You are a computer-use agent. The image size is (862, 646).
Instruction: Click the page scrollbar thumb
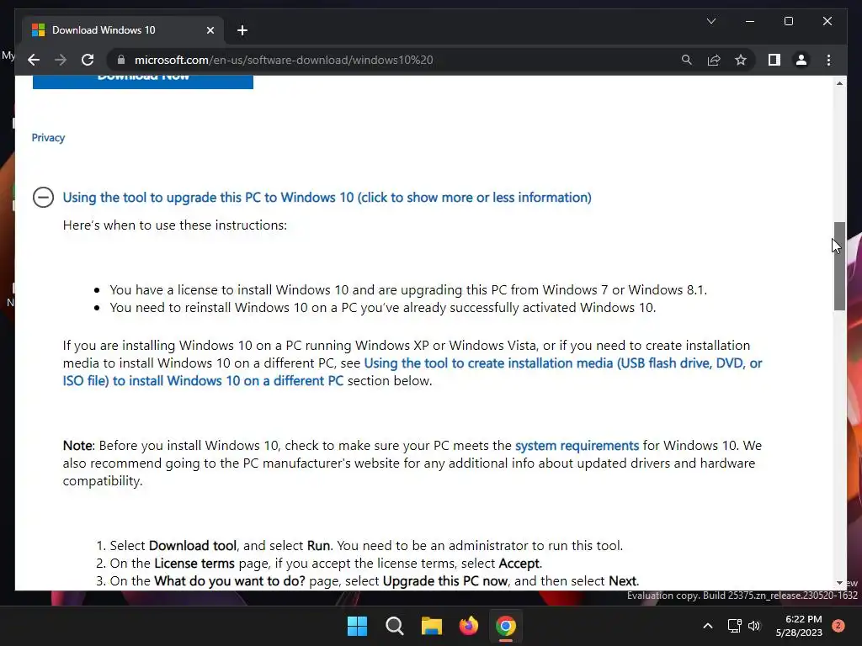click(839, 266)
